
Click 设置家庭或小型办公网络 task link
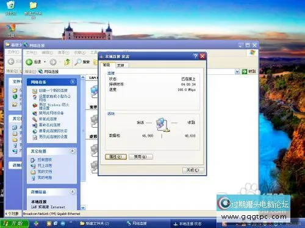click(54, 98)
